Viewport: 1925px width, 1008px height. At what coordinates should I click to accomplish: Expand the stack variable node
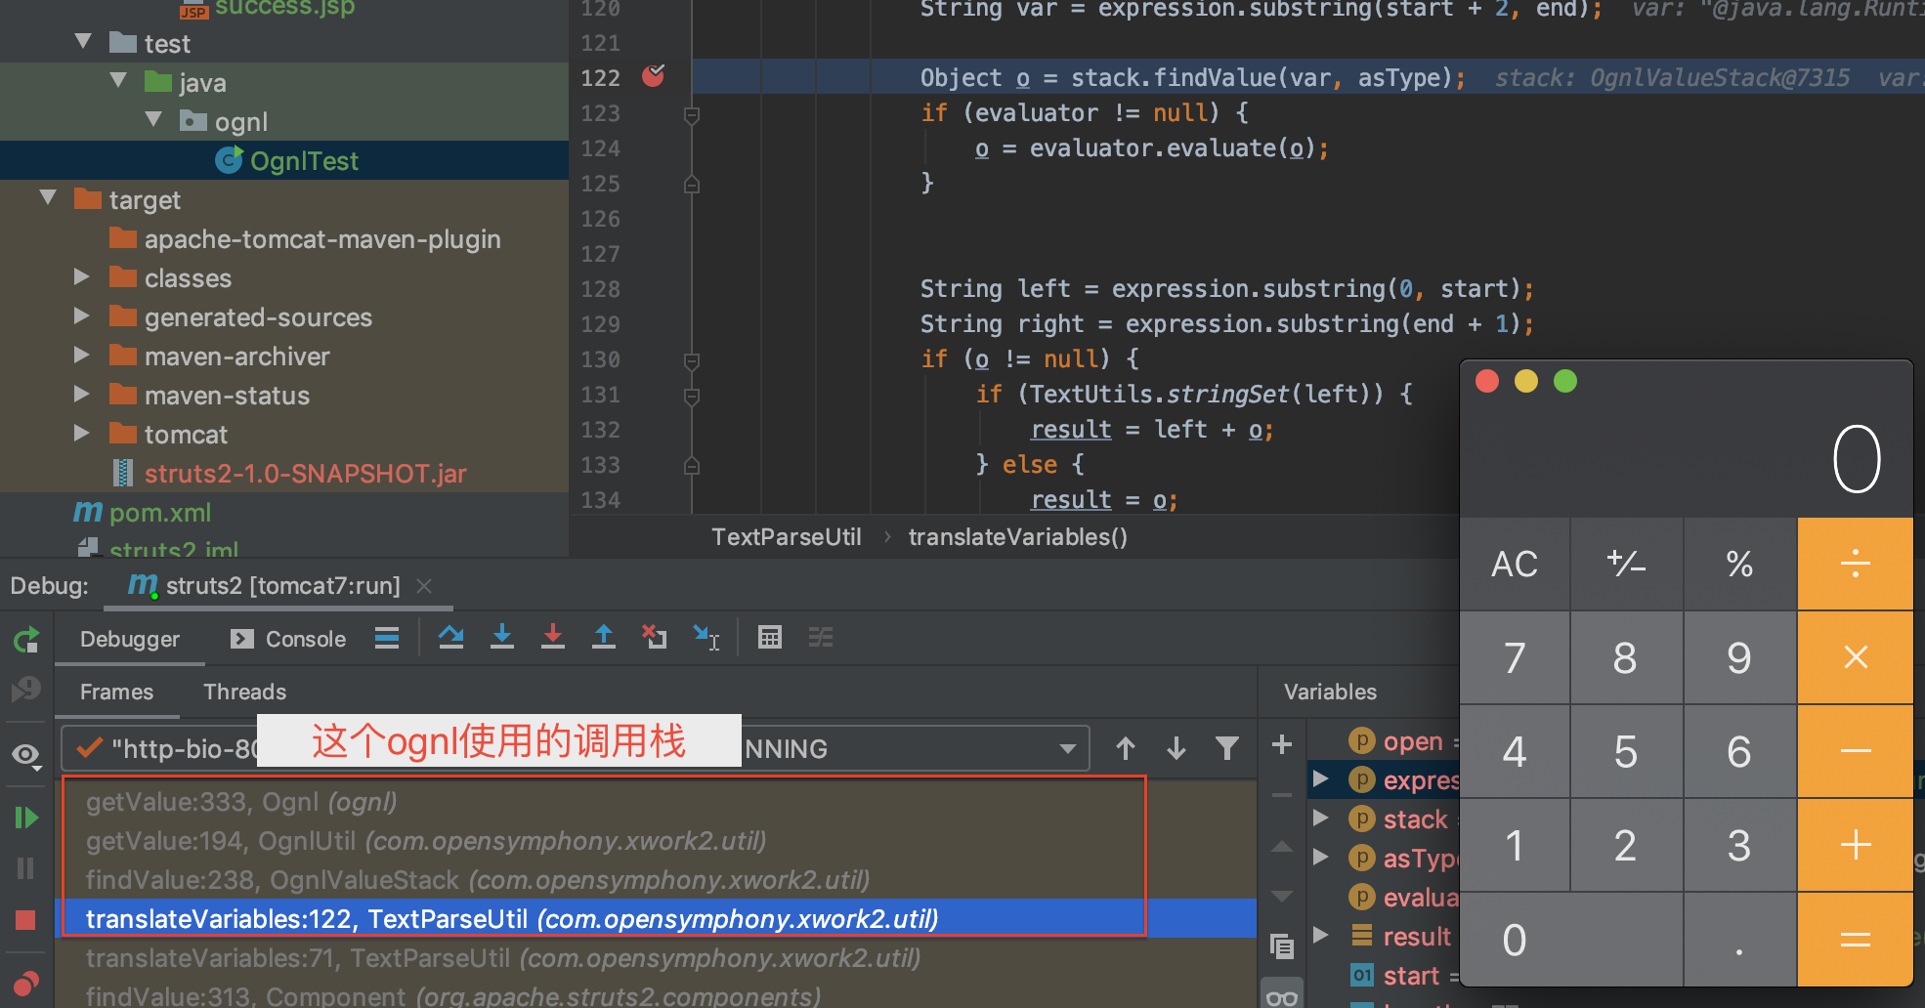(x=1321, y=819)
